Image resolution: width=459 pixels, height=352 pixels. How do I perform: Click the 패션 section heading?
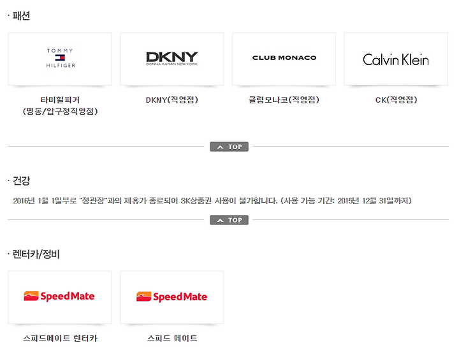(21, 15)
